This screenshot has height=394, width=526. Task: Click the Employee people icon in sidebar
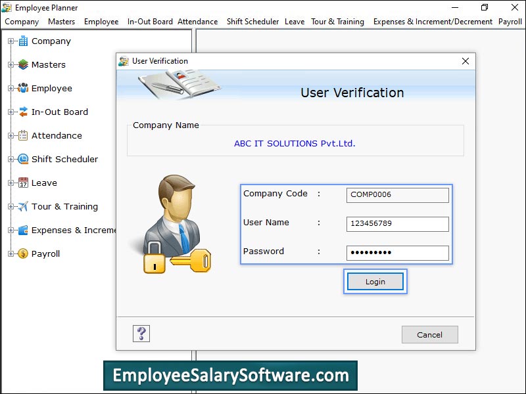(23, 88)
